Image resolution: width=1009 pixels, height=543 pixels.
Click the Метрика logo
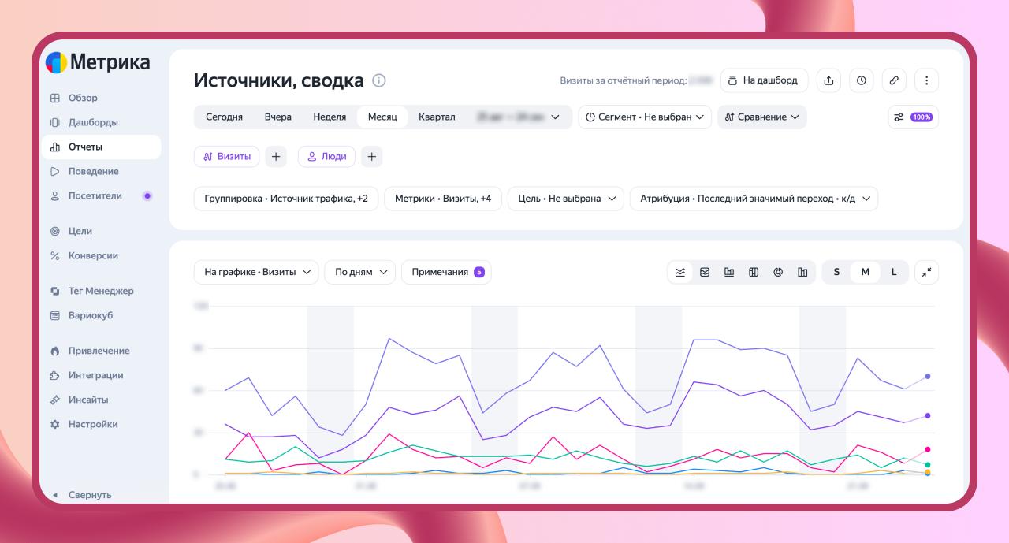click(98, 62)
